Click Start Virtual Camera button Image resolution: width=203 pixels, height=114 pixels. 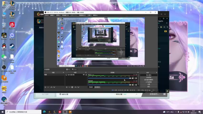tap(149, 80)
